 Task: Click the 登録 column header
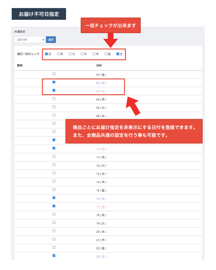click(20, 66)
